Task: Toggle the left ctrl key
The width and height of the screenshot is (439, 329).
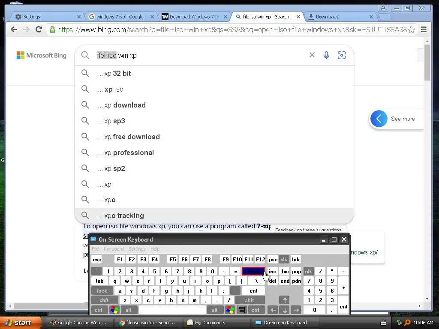Action: [99, 310]
